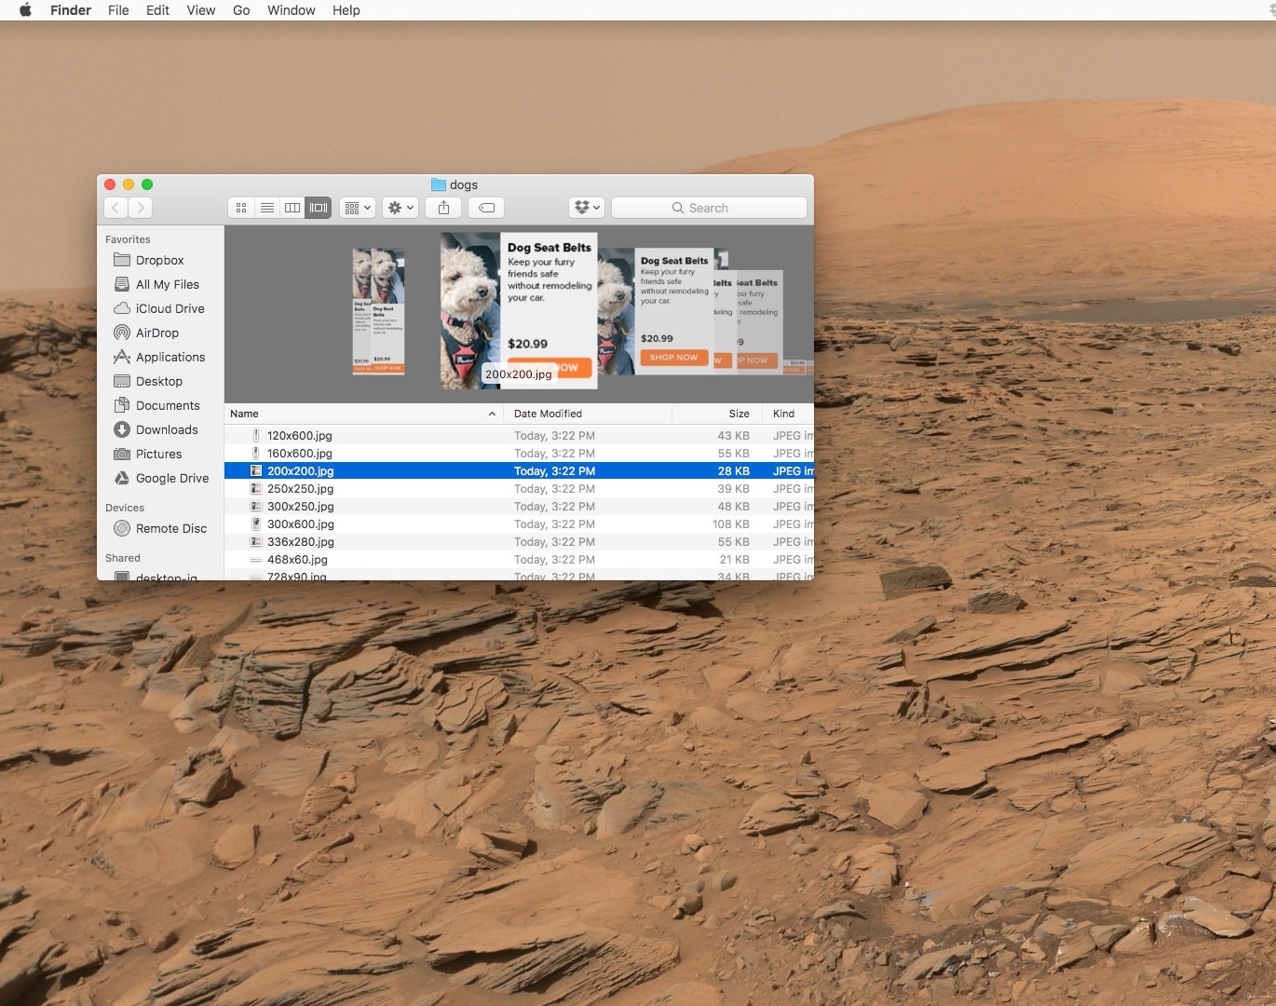The image size is (1276, 1006).
Task: Open iCloud Drive in the sidebar
Action: [170, 308]
